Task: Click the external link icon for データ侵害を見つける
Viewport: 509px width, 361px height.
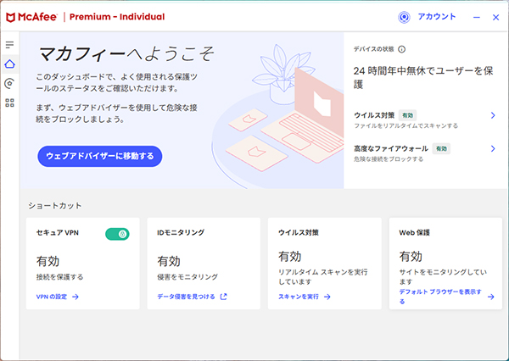Action: point(224,297)
